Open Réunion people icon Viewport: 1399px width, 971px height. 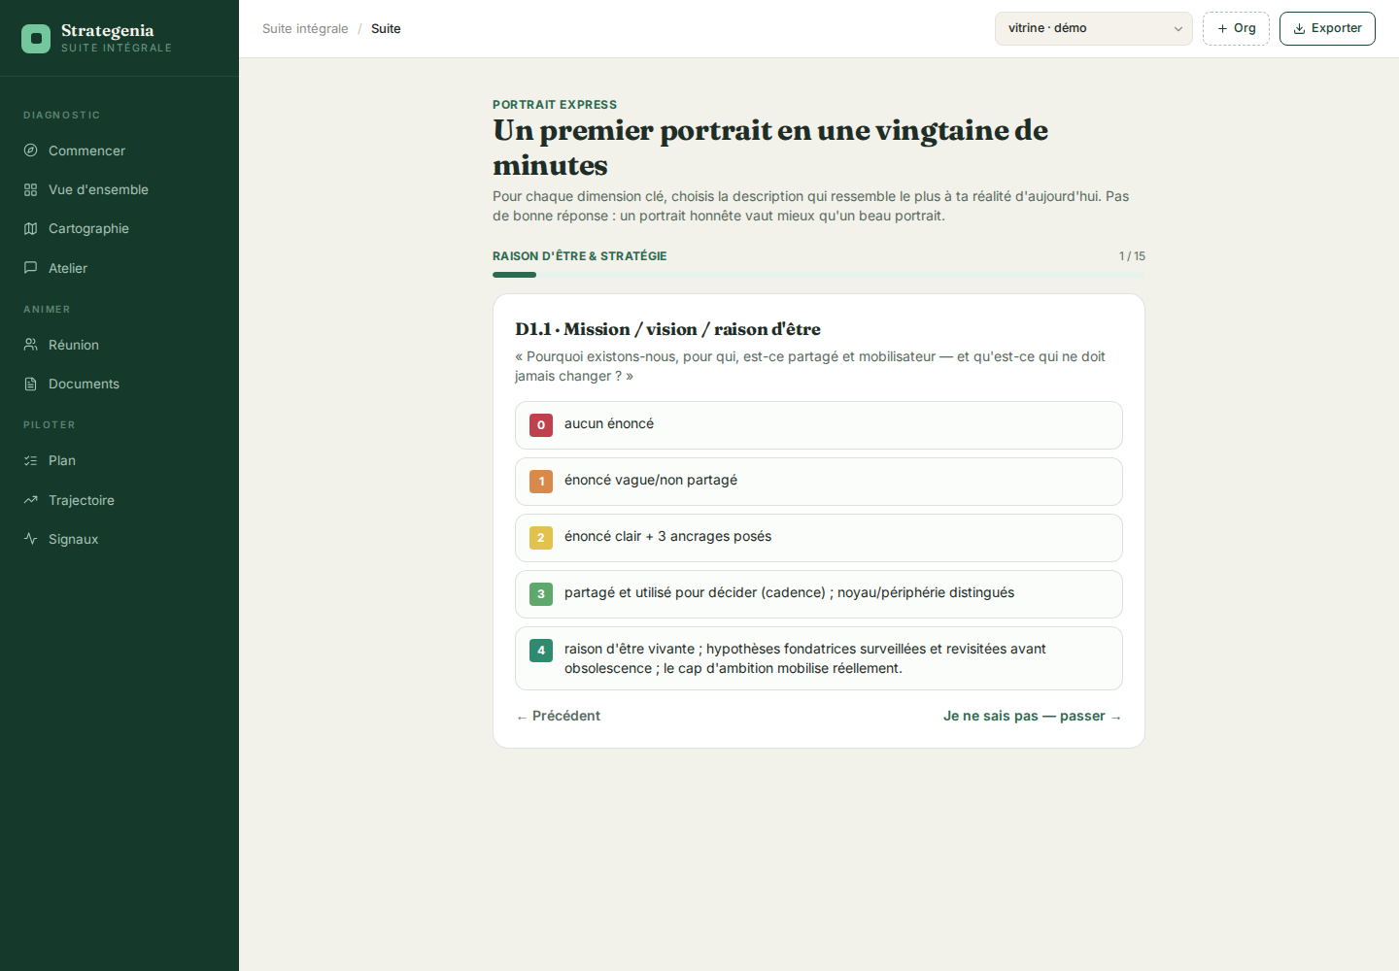(x=30, y=345)
